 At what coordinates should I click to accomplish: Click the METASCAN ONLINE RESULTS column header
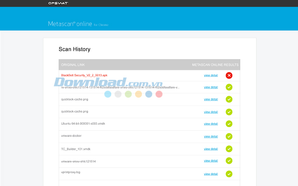(x=215, y=65)
